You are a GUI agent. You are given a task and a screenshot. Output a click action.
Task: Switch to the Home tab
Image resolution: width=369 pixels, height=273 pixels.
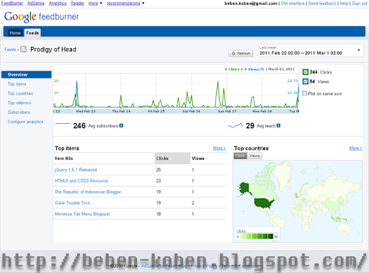[15, 33]
